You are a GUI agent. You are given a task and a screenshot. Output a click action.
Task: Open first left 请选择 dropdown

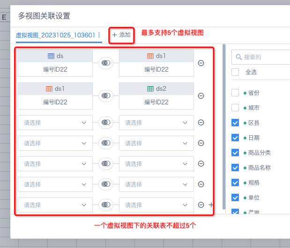click(x=55, y=123)
